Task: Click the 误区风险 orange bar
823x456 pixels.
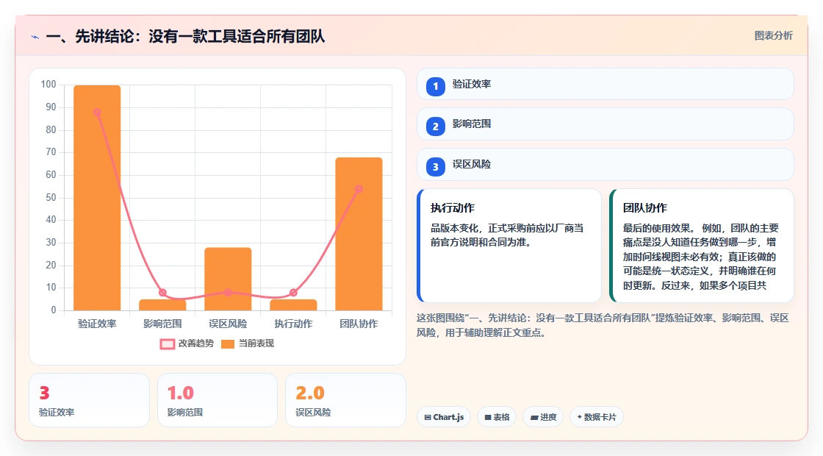Action: [228, 279]
